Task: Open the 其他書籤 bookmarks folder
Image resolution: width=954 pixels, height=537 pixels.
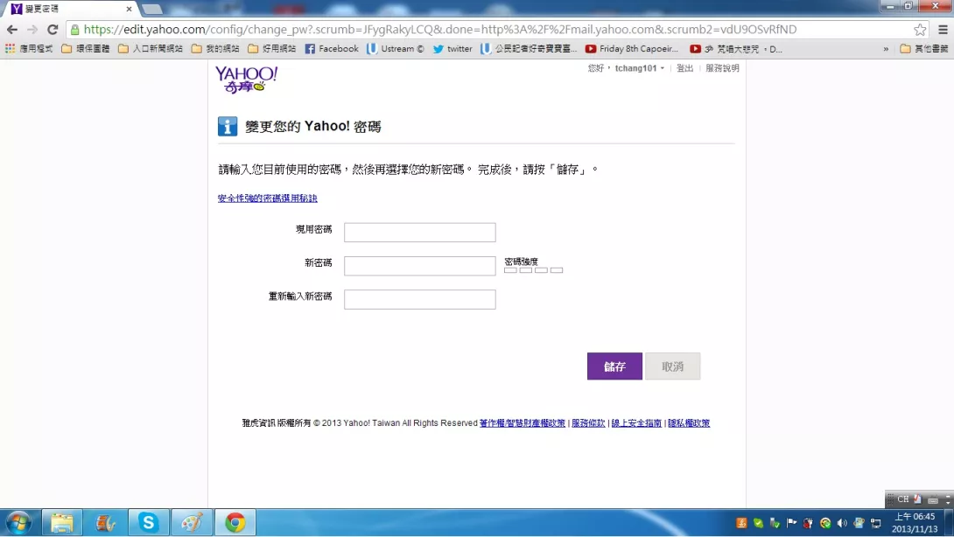Action: (924, 49)
